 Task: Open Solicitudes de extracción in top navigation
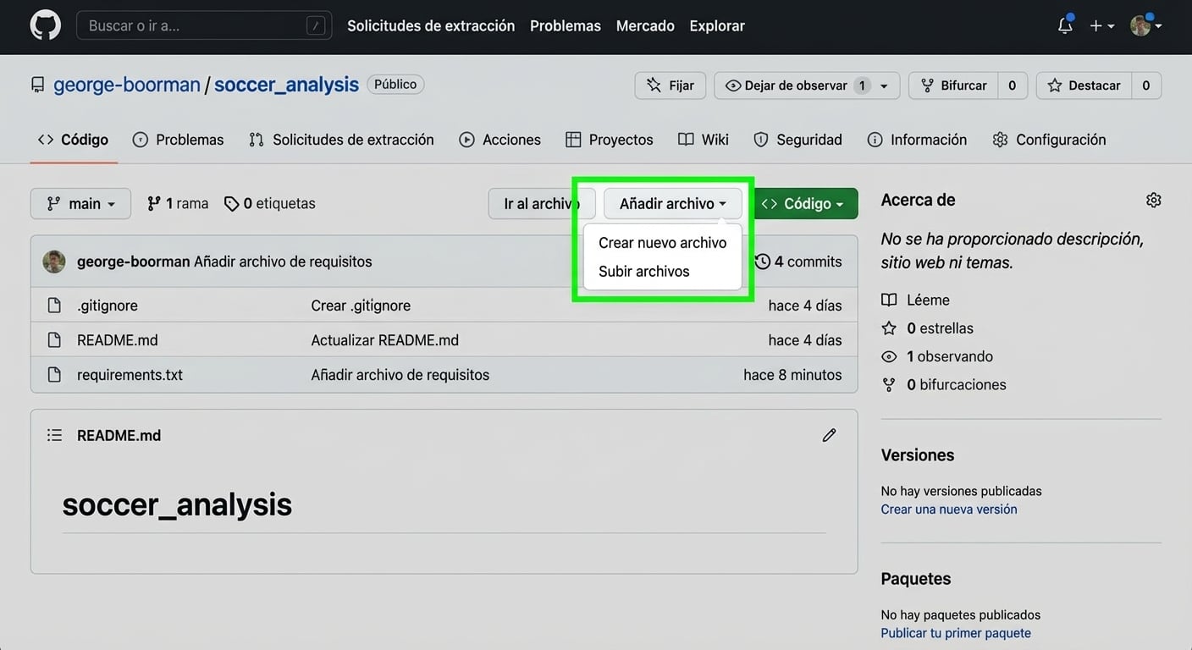431,26
